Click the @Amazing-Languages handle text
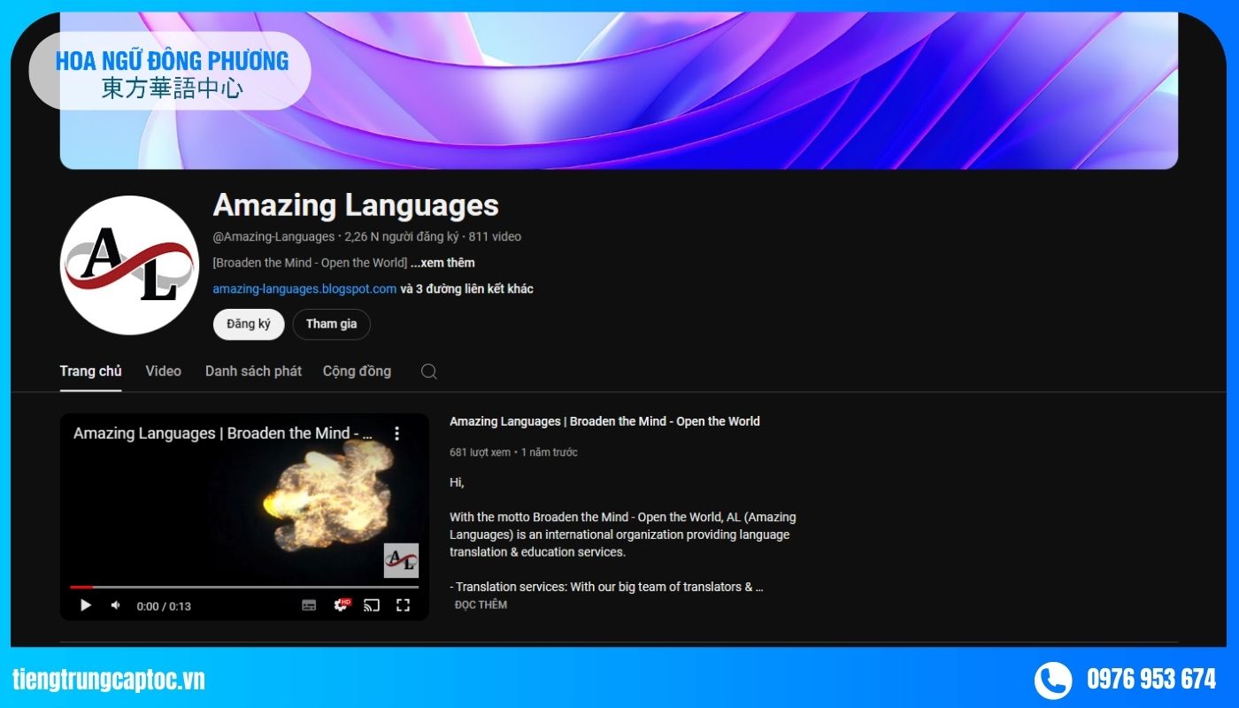Image resolution: width=1239 pixels, height=708 pixels. click(273, 237)
